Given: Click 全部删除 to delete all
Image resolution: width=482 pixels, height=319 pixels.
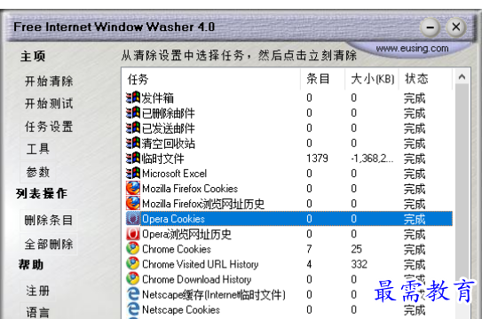Looking at the screenshot, I should click(49, 245).
